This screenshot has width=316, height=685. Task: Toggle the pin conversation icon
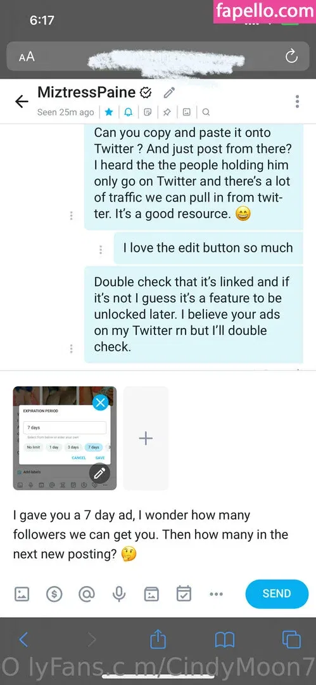167,112
